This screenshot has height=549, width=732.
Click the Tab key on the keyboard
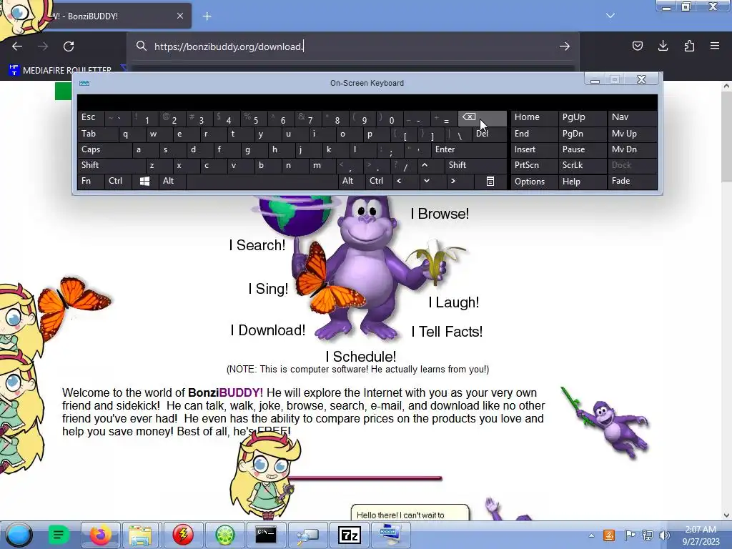97,134
